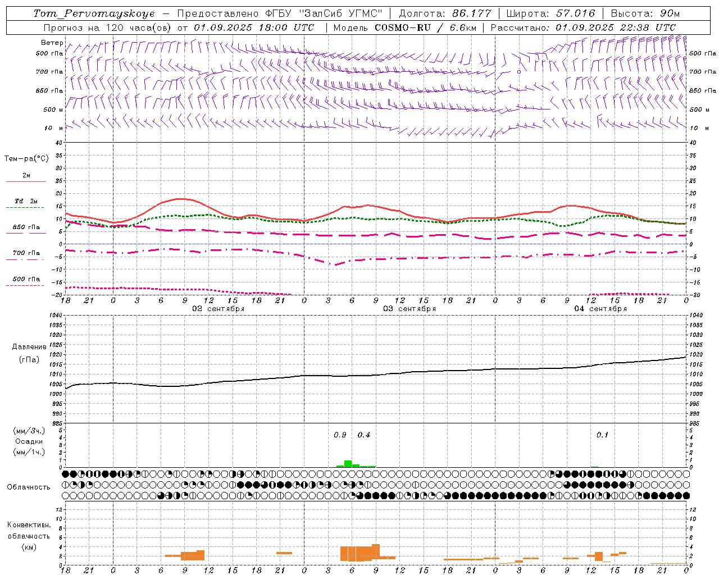Click the 'Модель COSMO-RU / 6.6км' text
This screenshot has height=575, width=719.
(404, 28)
